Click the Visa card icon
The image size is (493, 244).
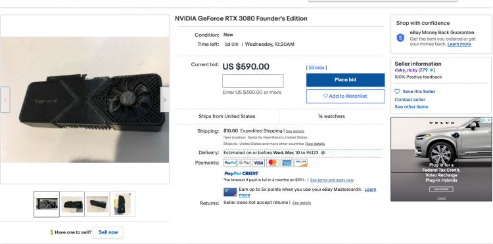pyautogui.click(x=258, y=163)
